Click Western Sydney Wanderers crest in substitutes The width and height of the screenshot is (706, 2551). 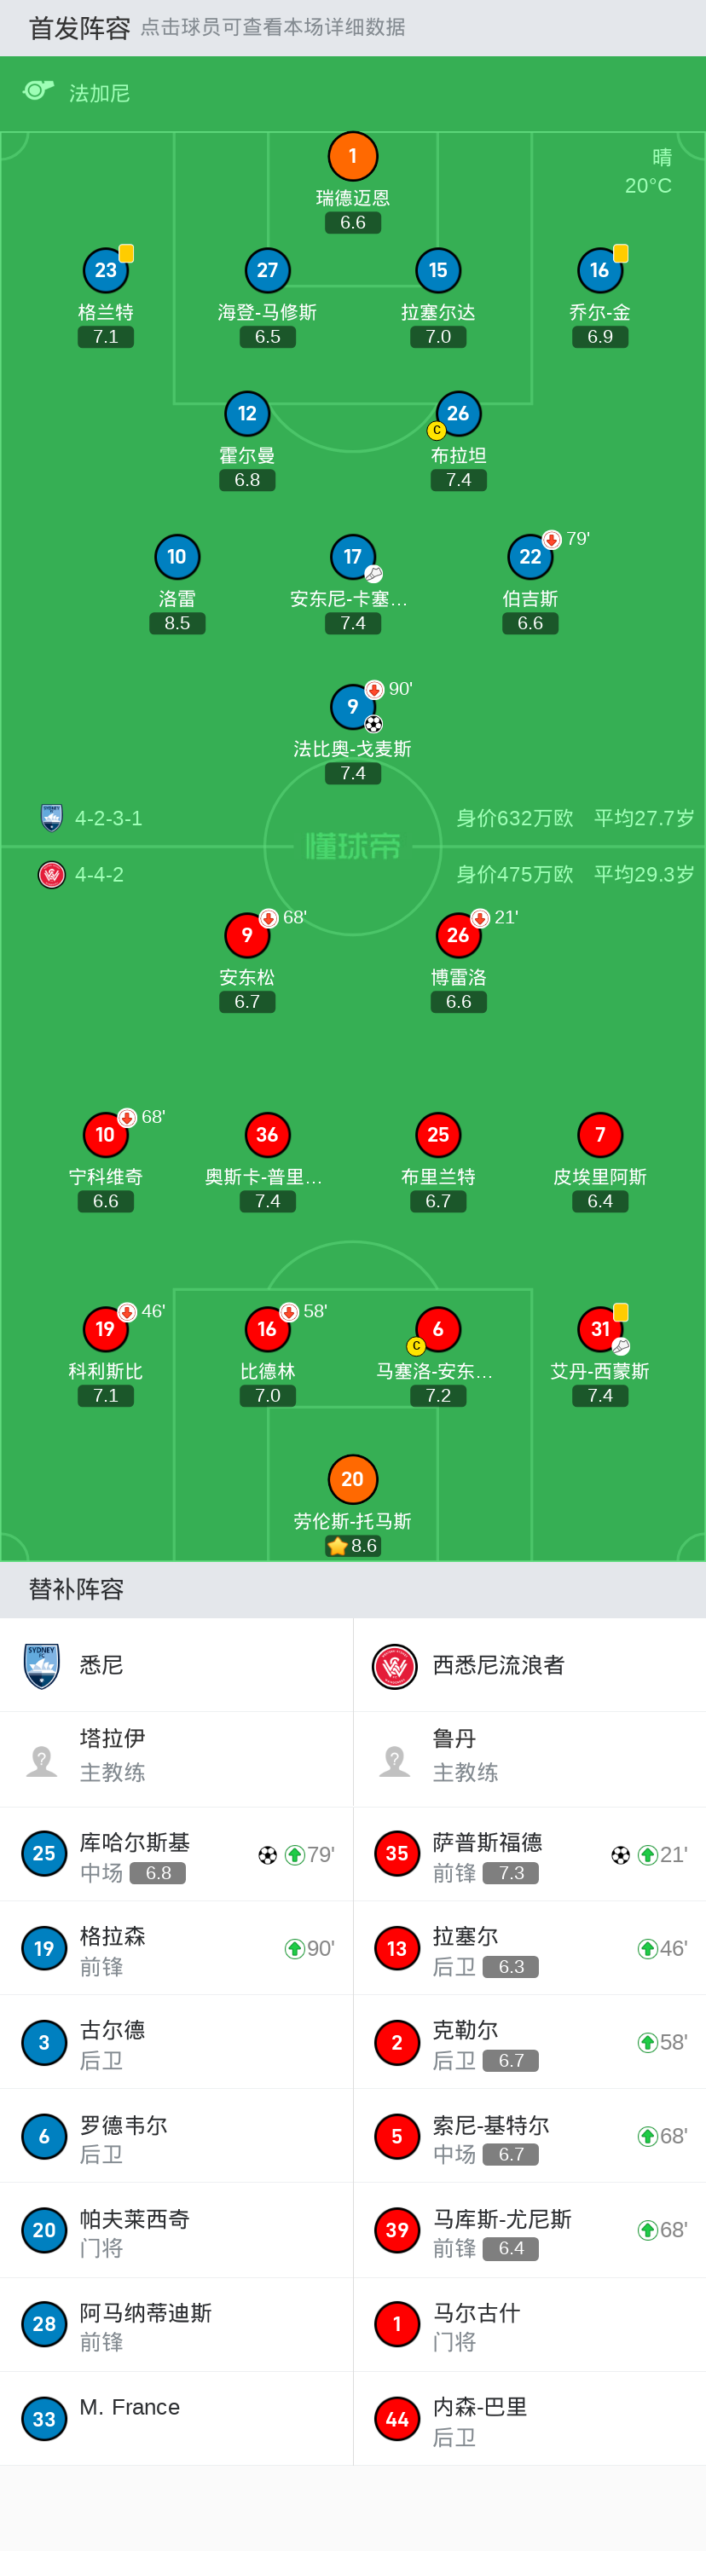coord(394,1666)
